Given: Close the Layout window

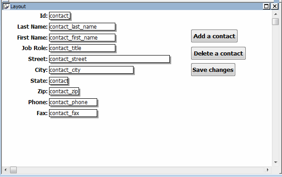Looking at the screenshot, I should (x=275, y=6).
